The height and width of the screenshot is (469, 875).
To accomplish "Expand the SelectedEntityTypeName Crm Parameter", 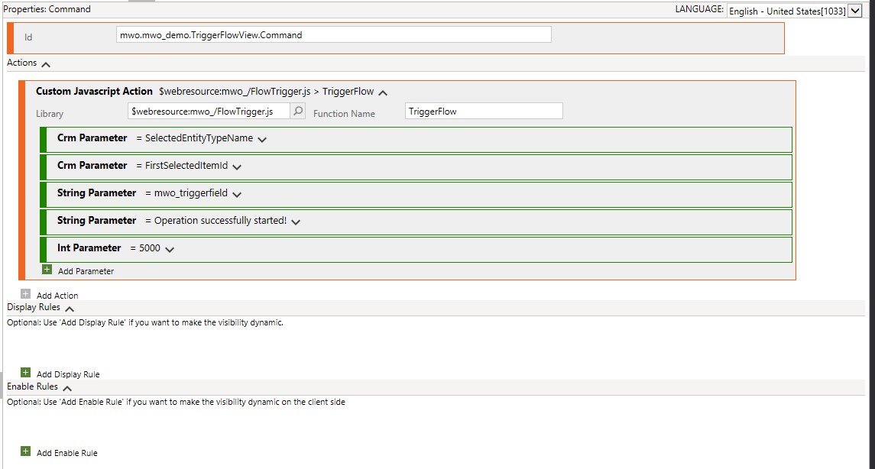I will pyautogui.click(x=262, y=140).
